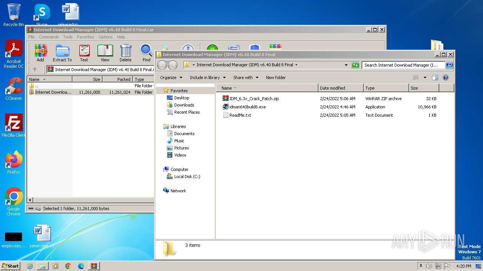Click the Add button in WinRAR toolbar

click(40, 53)
